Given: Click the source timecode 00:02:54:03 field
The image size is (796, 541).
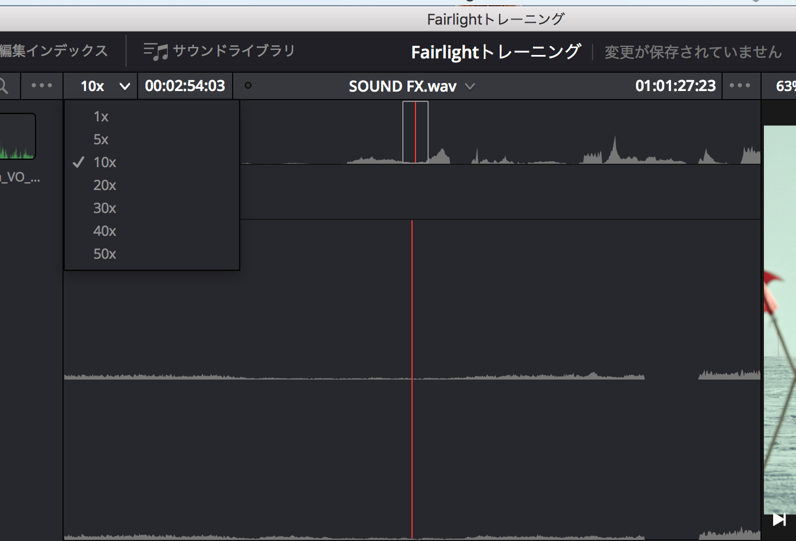Looking at the screenshot, I should coord(185,86).
